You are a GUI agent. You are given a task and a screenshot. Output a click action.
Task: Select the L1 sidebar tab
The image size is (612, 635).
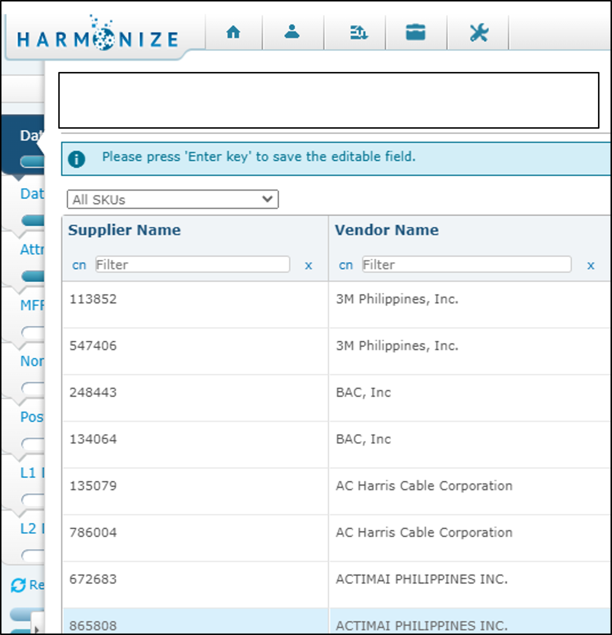29,473
